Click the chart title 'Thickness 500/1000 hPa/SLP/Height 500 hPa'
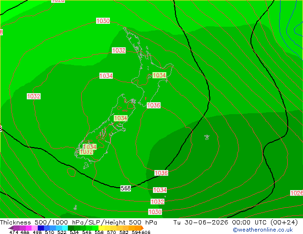 click(x=78, y=223)
